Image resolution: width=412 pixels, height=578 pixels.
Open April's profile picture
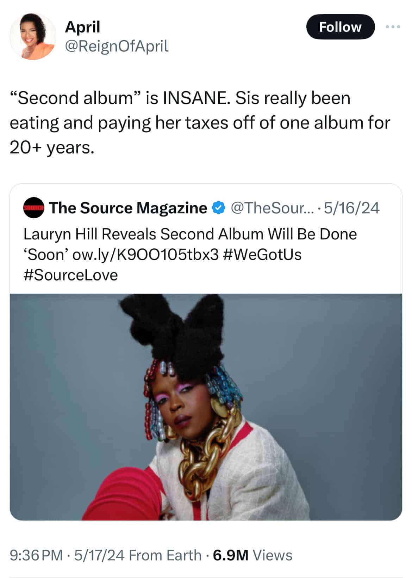pyautogui.click(x=33, y=37)
